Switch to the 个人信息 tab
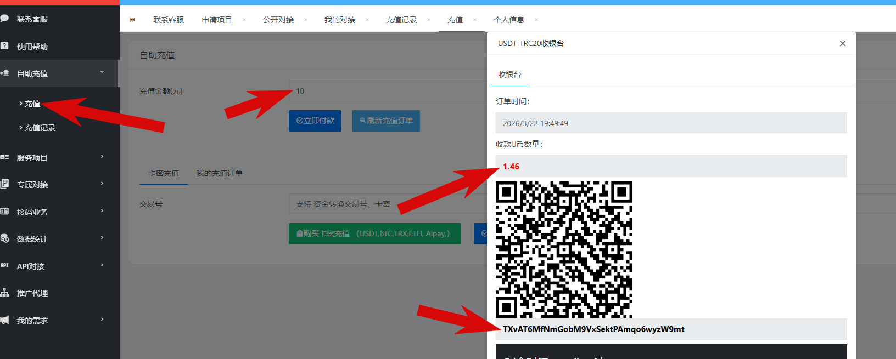The width and height of the screenshot is (896, 359). pyautogui.click(x=509, y=20)
